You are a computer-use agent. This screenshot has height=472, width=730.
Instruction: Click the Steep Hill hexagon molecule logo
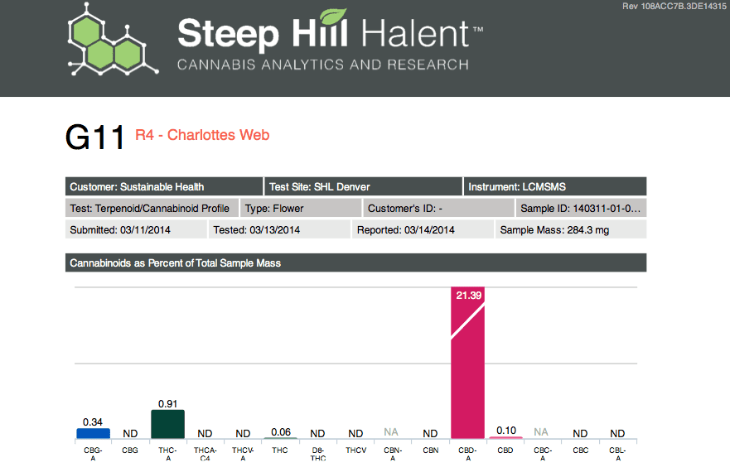click(x=114, y=40)
